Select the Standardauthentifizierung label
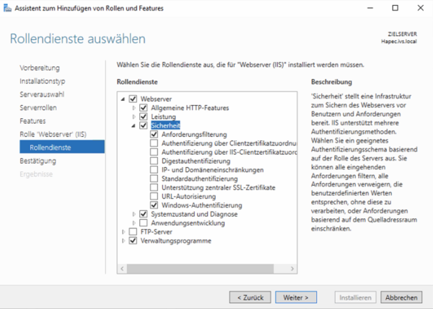Image resolution: width=433 pixels, height=309 pixels. (x=200, y=179)
